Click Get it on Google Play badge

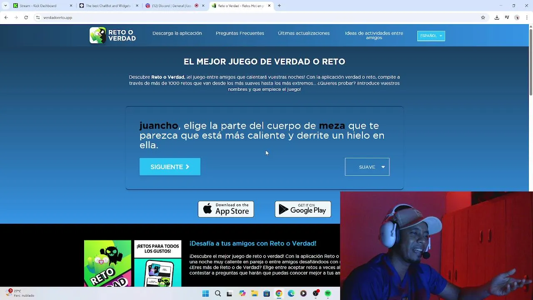303,209
